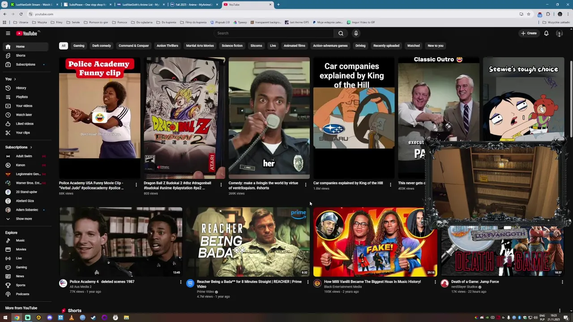Switch to the Fall 2025 Anime browser tab
This screenshot has height=322, width=573.
pyautogui.click(x=194, y=4)
